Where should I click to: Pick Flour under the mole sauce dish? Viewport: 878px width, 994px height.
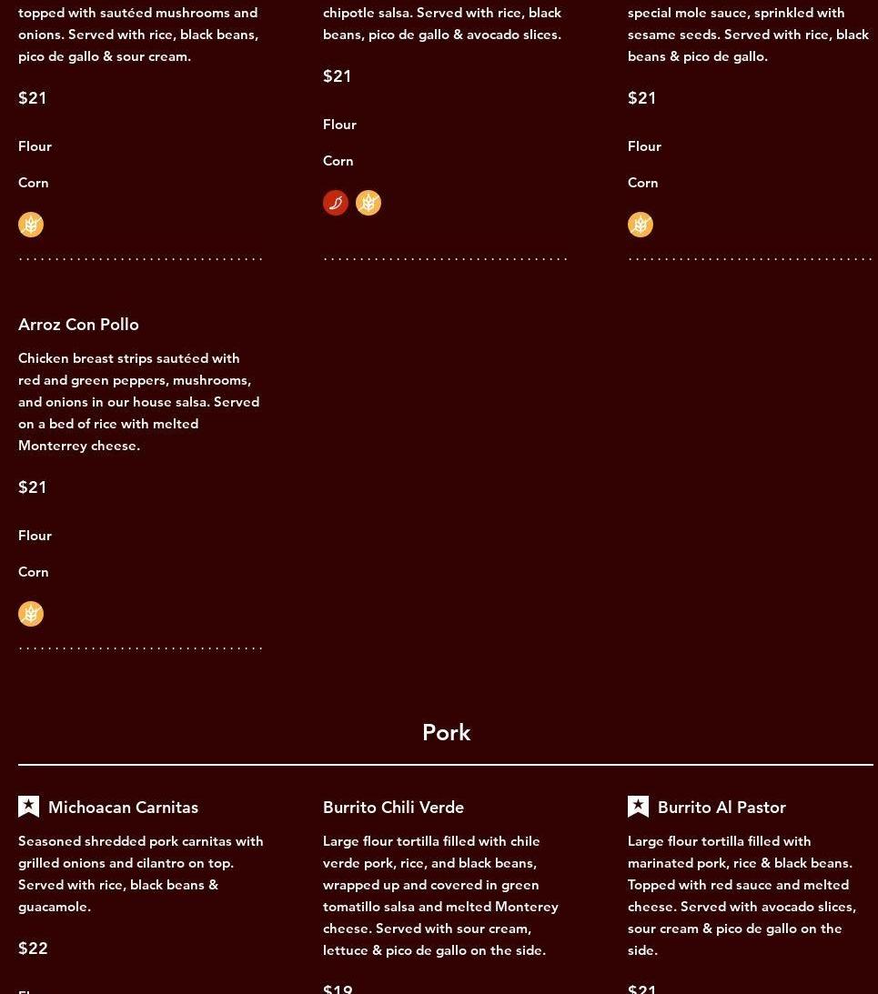pos(644,146)
